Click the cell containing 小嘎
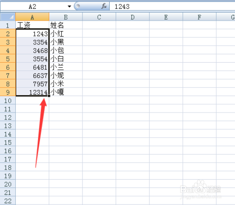Screen dimensions: 235x205 coord(66,92)
